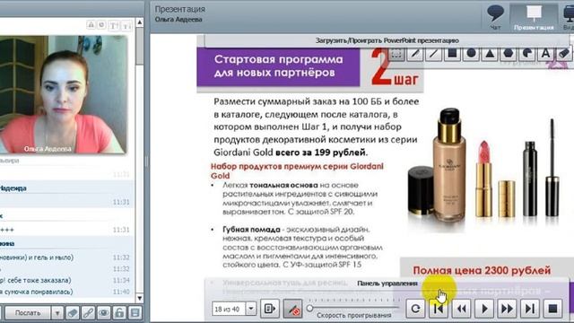
Task: Select the pie sector shape tool
Action: (526, 54)
